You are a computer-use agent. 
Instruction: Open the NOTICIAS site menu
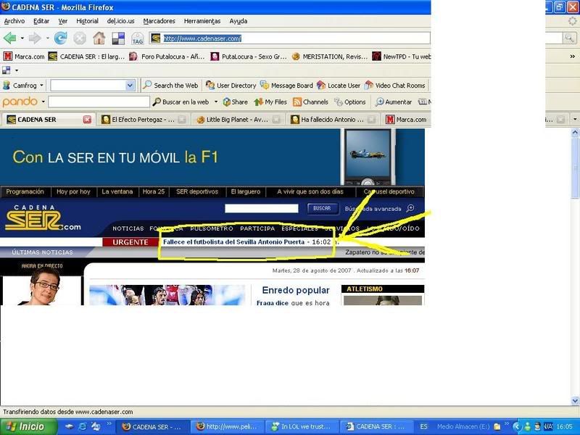click(x=128, y=228)
